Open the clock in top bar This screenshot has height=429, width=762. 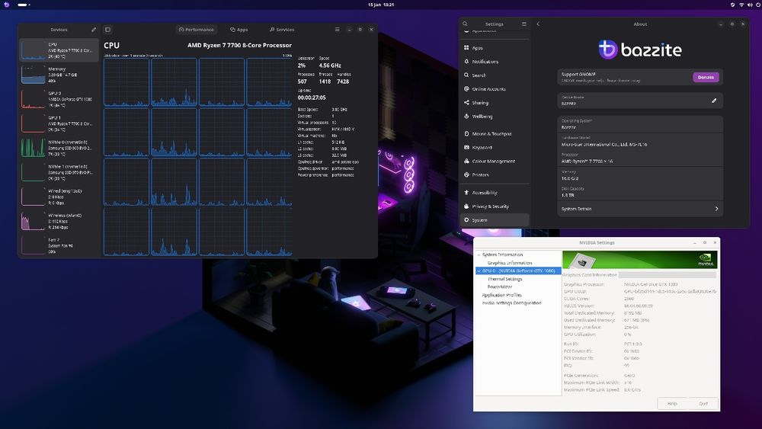point(380,5)
